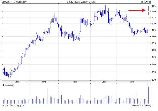Click the latest candle near 180
The image size is (158, 111).
point(149,10)
